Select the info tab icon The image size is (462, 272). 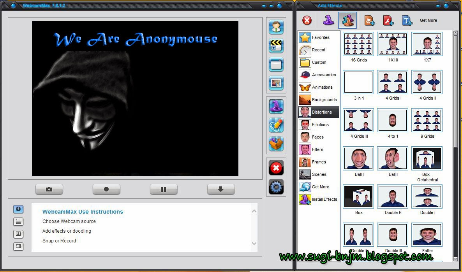[18, 209]
